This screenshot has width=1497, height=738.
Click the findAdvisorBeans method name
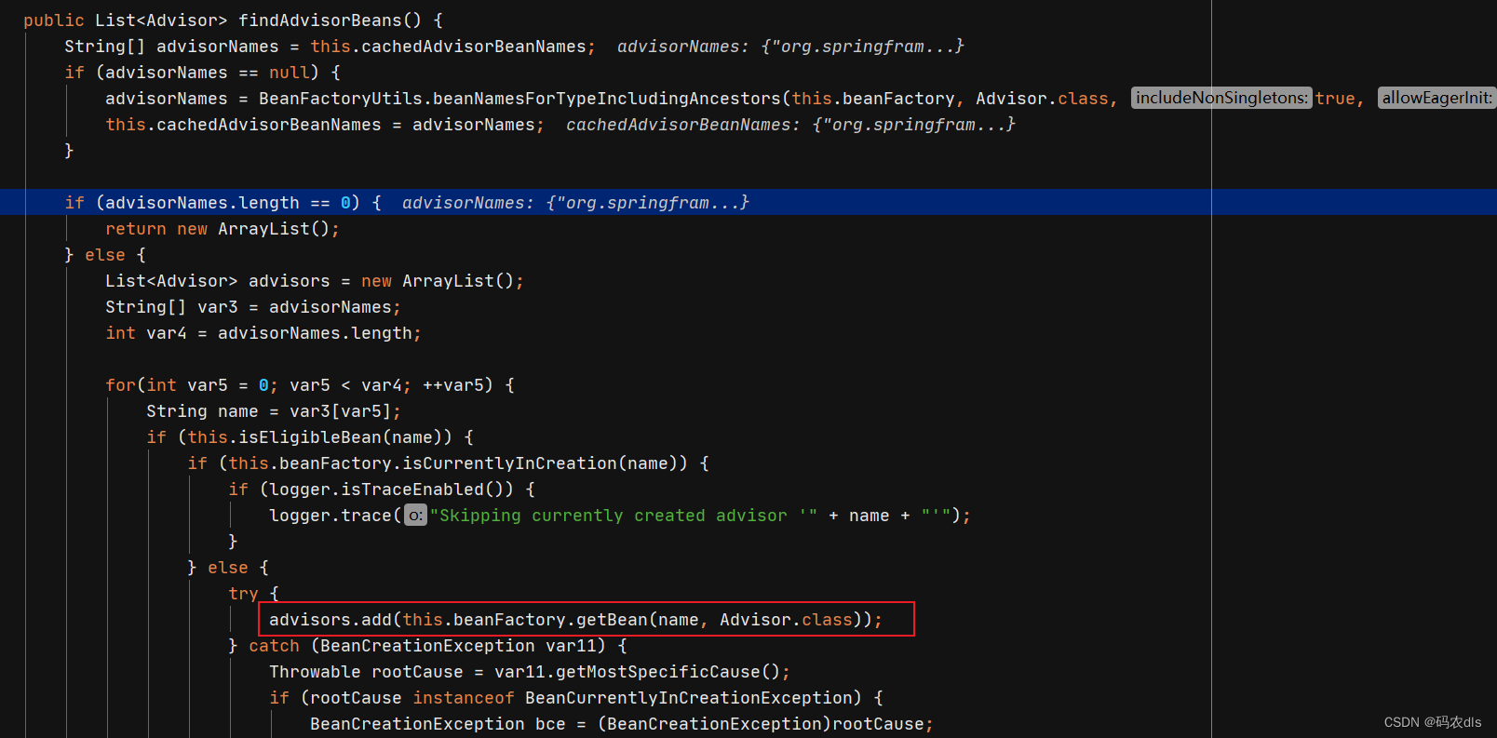click(320, 20)
